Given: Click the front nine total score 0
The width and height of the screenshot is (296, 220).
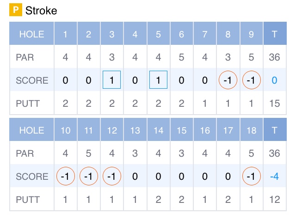Looking at the screenshot, I should pyautogui.click(x=275, y=80).
